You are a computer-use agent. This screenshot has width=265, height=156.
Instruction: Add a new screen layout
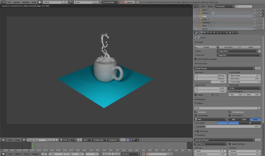63,2
